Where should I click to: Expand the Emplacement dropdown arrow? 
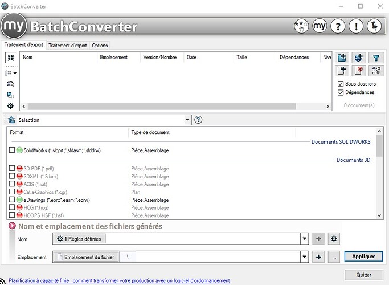pyautogui.click(x=305, y=257)
